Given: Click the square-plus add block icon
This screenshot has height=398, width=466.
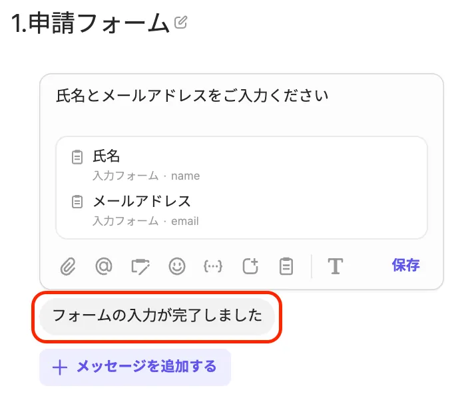Looking at the screenshot, I should pyautogui.click(x=250, y=267).
